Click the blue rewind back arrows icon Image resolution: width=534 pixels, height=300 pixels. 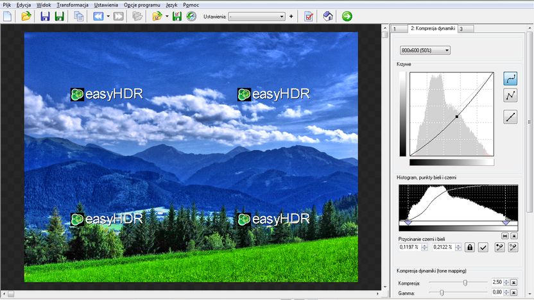98,16
